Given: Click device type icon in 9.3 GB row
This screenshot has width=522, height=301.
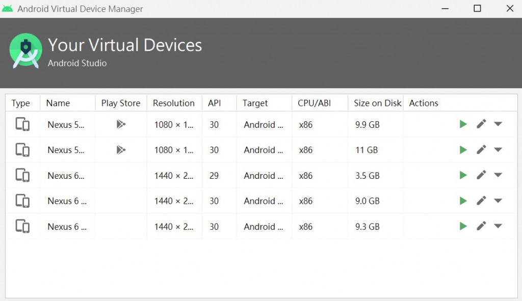Looking at the screenshot, I should click(x=22, y=227).
